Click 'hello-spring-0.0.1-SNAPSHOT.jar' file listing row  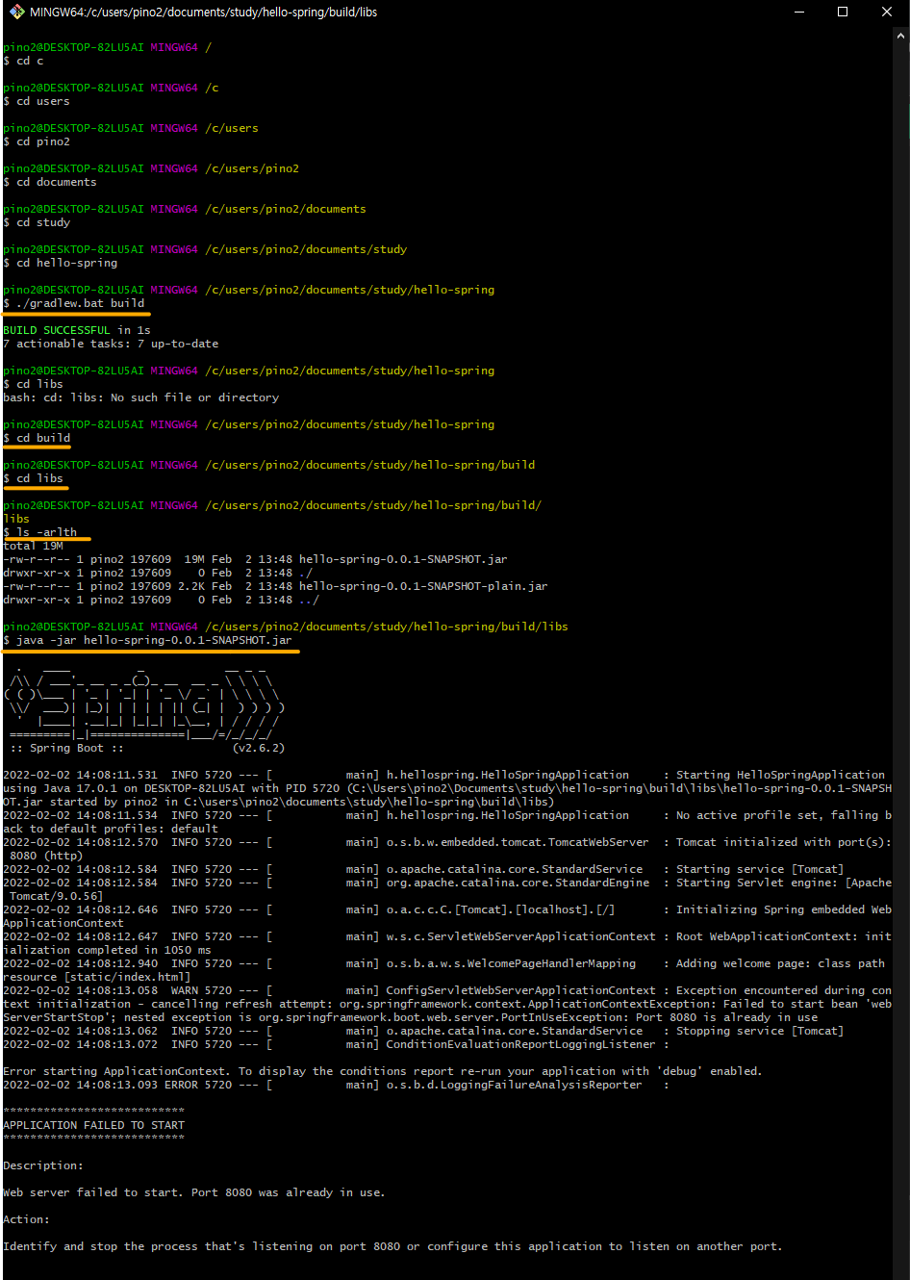click(x=255, y=559)
